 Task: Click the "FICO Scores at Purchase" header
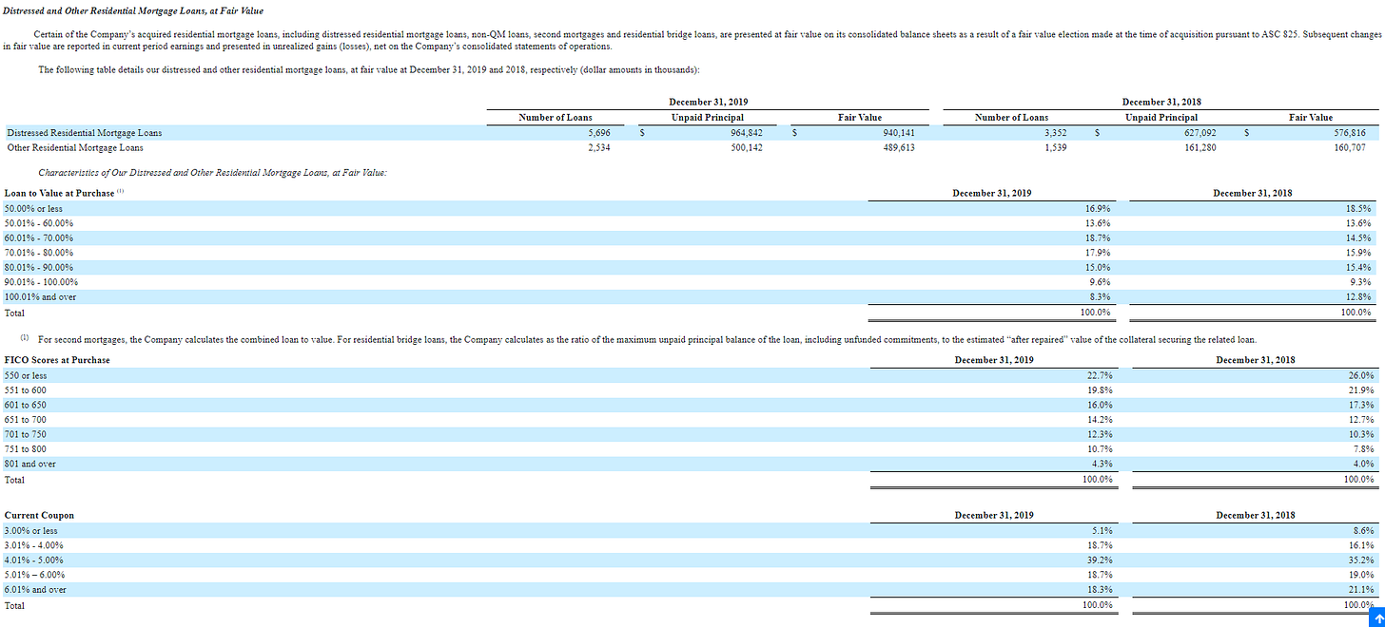tap(57, 360)
